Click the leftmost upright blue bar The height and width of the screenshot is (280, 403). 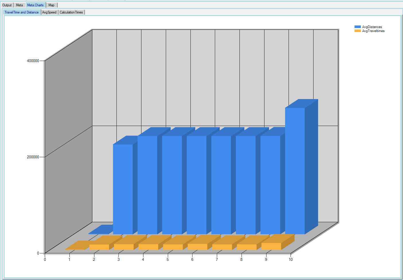tap(123, 189)
